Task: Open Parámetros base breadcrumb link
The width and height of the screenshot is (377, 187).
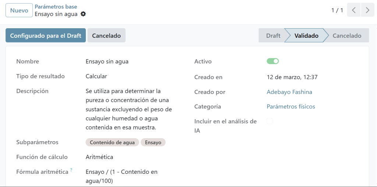Action: coord(56,7)
